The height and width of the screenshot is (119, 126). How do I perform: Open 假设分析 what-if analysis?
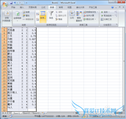click(88, 19)
